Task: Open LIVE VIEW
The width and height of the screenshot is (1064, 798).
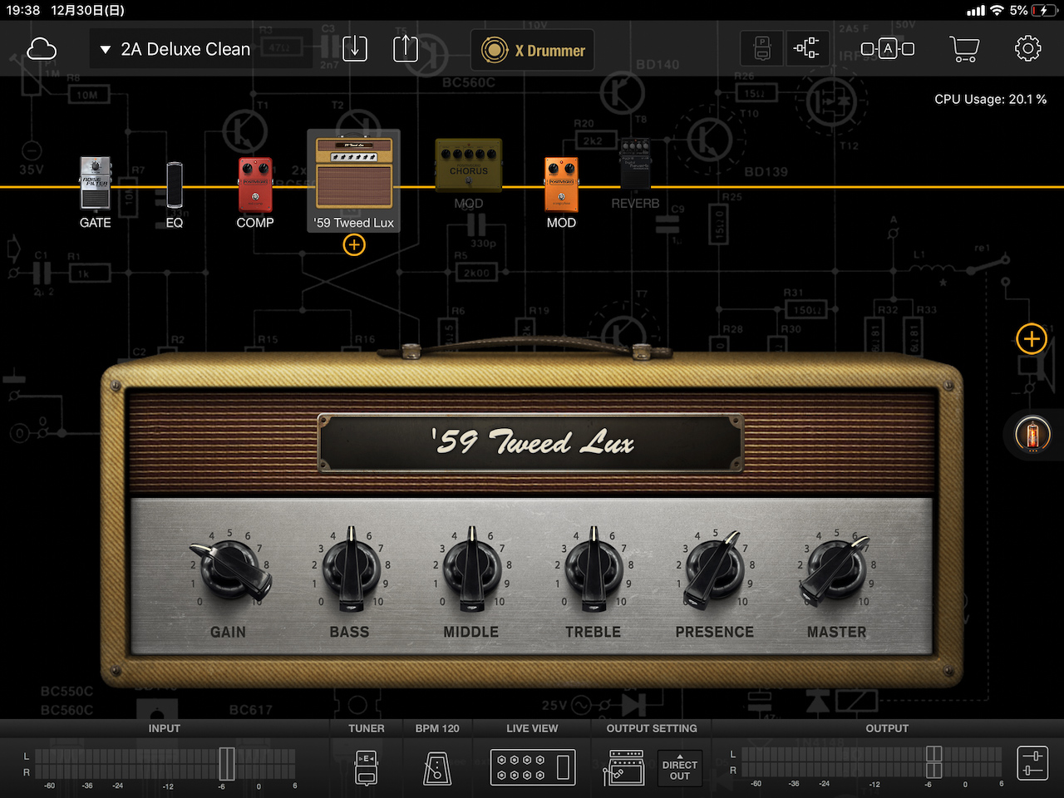Action: click(x=532, y=766)
